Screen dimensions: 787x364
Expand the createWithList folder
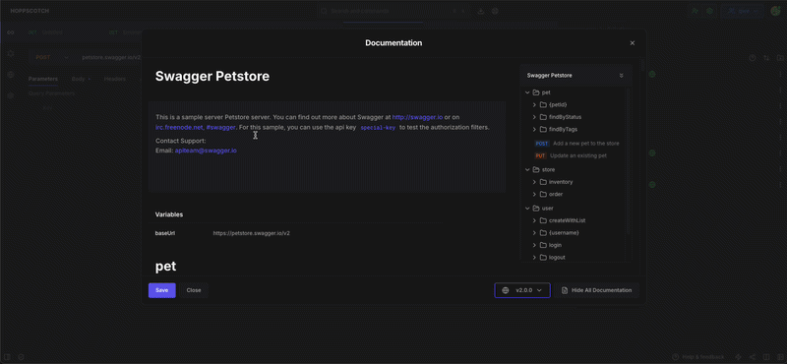pos(534,220)
